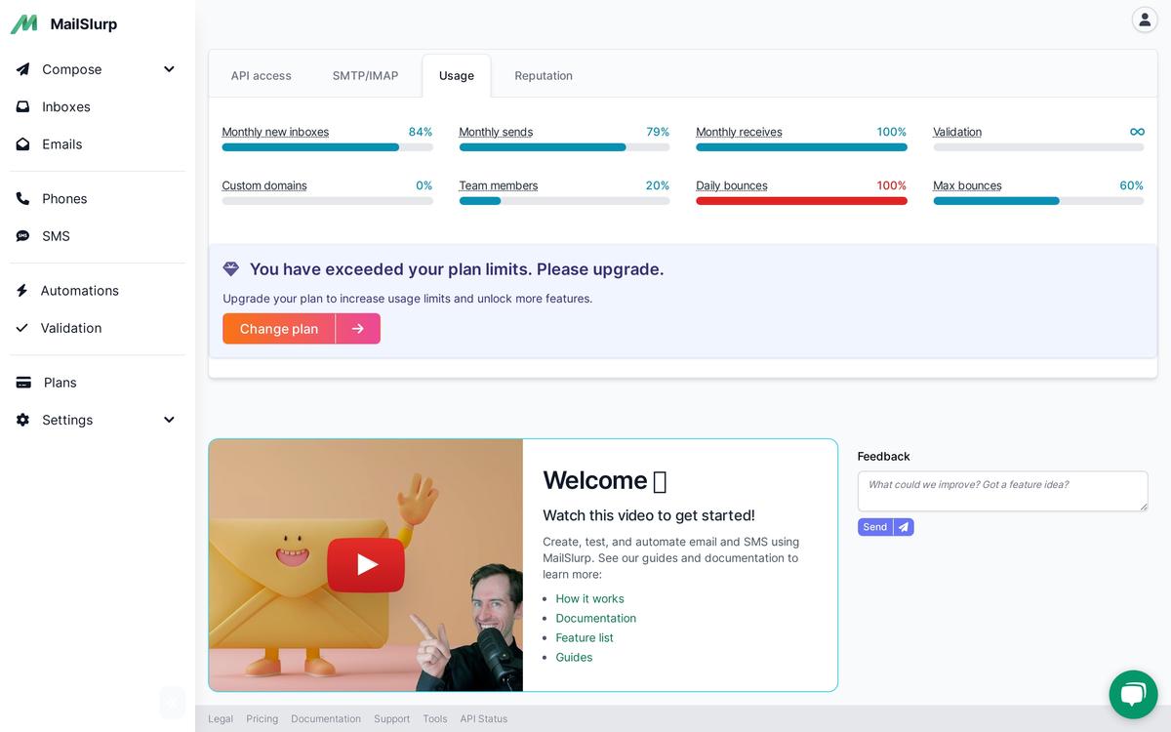Screen dimensions: 1171x732
Task: Click the Change plan button
Action: [x=279, y=329]
